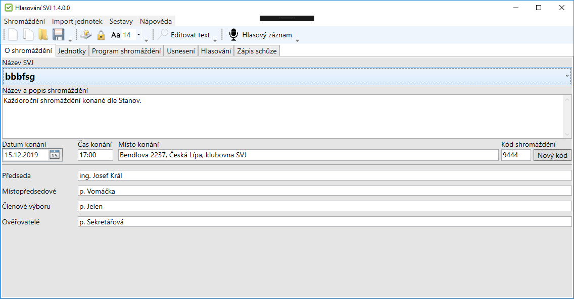Click the Nový kód button
574x299 pixels.
[552, 155]
